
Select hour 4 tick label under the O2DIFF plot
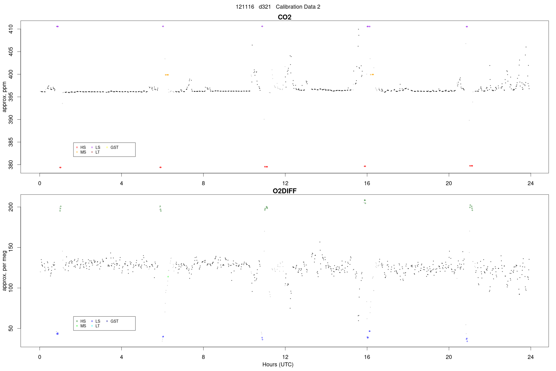(x=122, y=357)
